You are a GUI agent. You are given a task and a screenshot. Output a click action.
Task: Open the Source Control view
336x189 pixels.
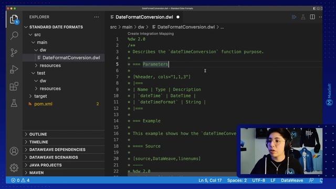coord(14,52)
